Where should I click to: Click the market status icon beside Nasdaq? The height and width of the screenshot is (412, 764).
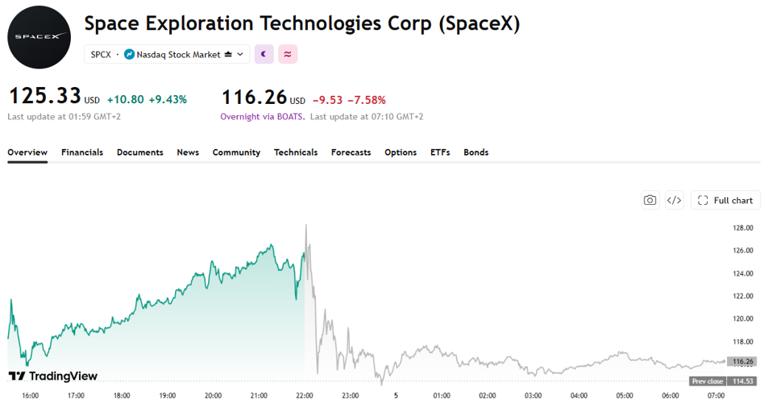coord(228,54)
